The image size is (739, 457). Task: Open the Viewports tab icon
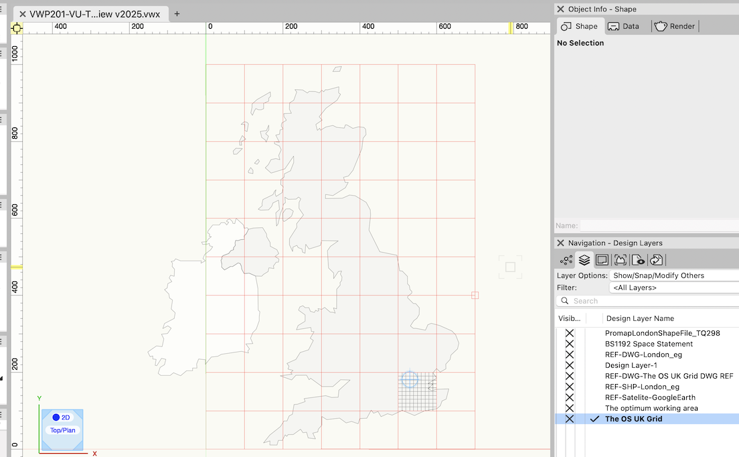click(x=620, y=260)
